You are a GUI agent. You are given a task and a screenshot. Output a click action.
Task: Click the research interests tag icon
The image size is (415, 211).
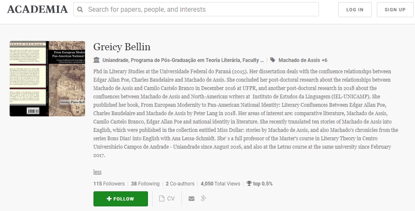tap(272, 60)
